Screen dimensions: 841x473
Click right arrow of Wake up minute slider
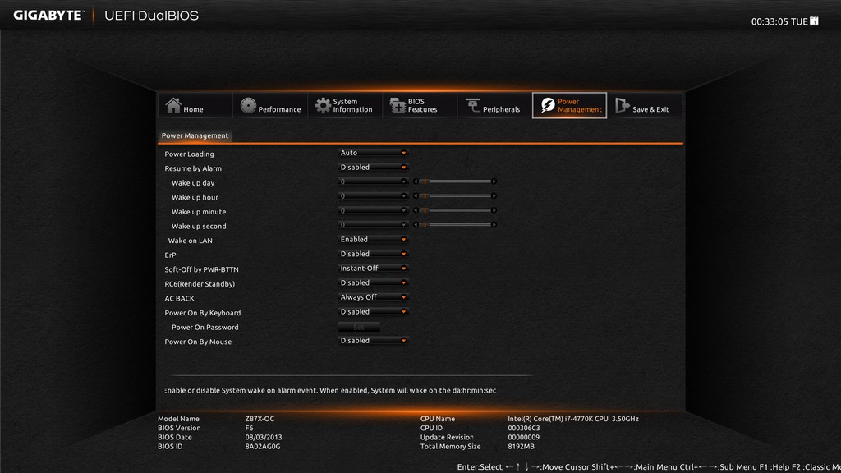(x=494, y=211)
